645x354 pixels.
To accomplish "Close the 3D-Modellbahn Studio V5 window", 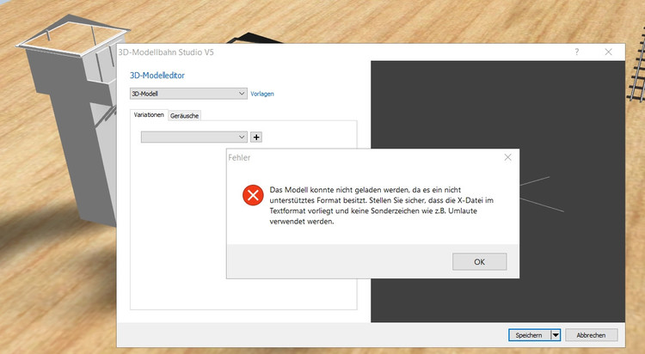I will coord(608,52).
